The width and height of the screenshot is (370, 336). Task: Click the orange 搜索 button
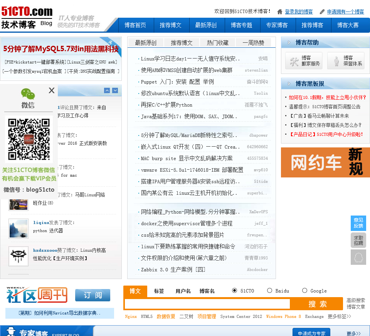click(317, 304)
